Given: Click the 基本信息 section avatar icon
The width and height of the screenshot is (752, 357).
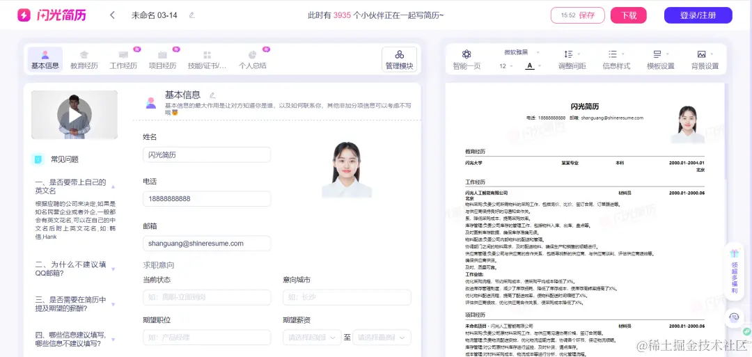Looking at the screenshot, I should point(151,102).
